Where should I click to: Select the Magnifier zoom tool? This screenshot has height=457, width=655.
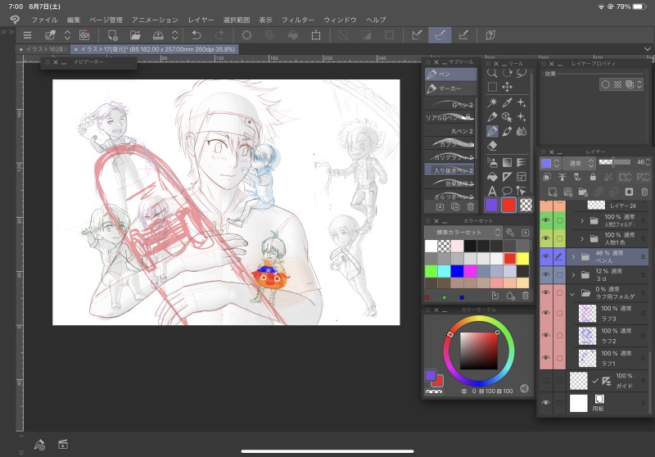(x=492, y=73)
